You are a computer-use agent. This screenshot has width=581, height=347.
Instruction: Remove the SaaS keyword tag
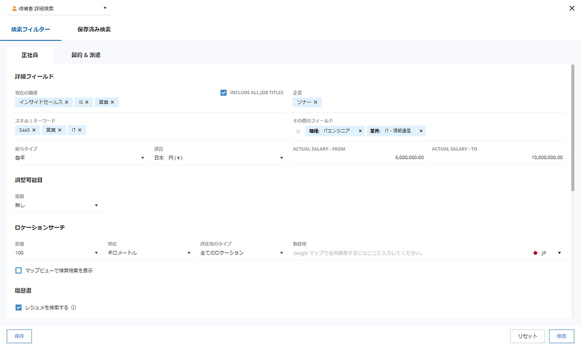point(34,130)
